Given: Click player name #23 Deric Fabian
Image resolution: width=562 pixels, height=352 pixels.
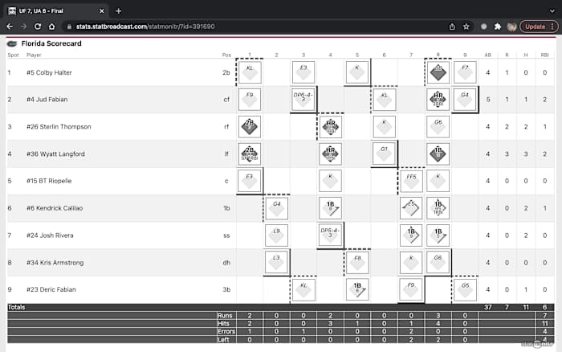Looking at the screenshot, I should pyautogui.click(x=51, y=289).
